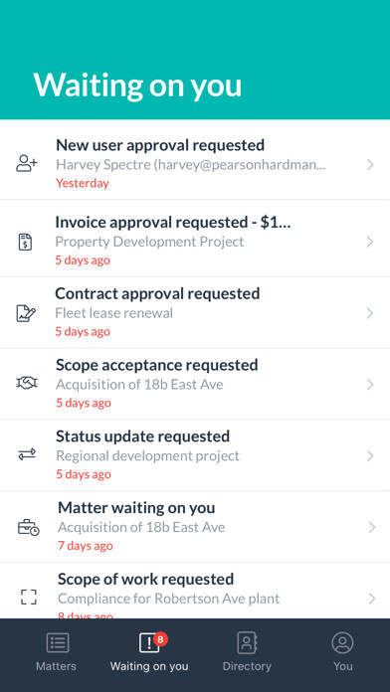The height and width of the screenshot is (692, 390).
Task: Open Matter waiting on you item
Action: click(x=195, y=527)
